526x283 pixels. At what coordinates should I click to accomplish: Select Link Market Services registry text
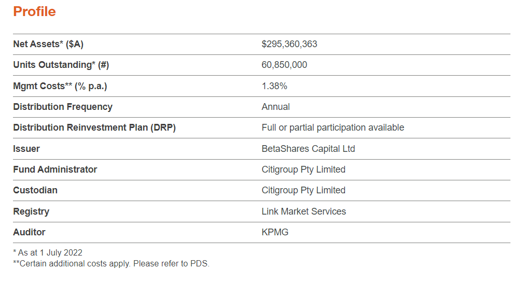(x=303, y=211)
